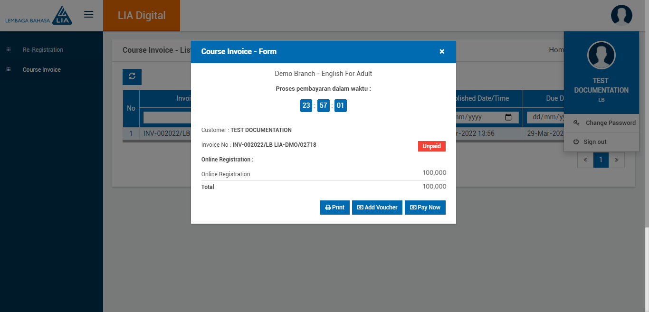Click the Add Voucher button
The height and width of the screenshot is (312, 649).
377,208
